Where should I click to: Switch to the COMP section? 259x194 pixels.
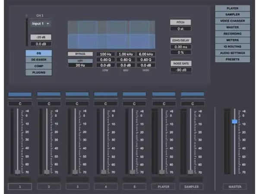coord(39,66)
